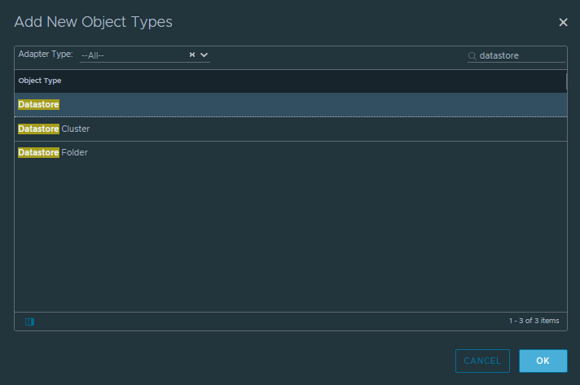
Task: Select the Datastore object type row
Action: click(x=291, y=104)
